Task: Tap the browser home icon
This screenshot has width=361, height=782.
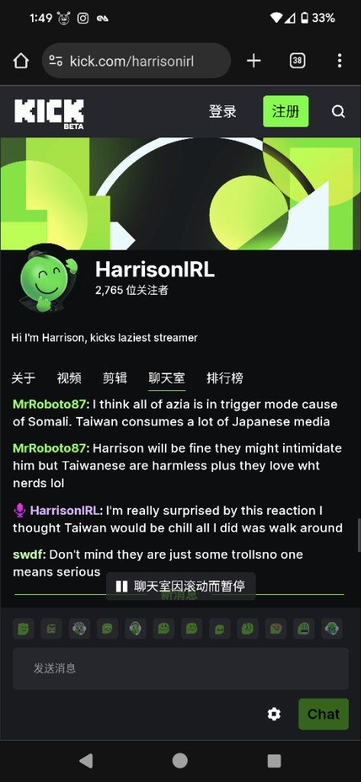Action: pos(21,61)
